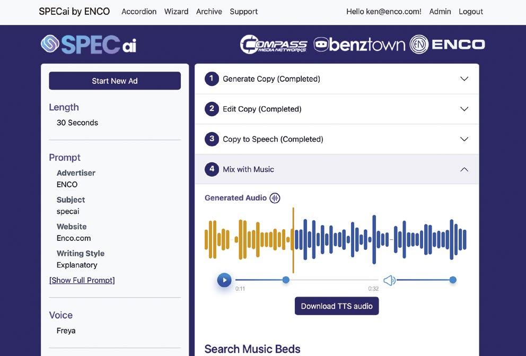Expand the Copy to Speech section
This screenshot has height=356, width=526.
click(337, 139)
